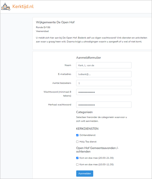Focus the Naam input field
Image resolution: width=152 pixels, height=179 pixels.
pos(104,65)
